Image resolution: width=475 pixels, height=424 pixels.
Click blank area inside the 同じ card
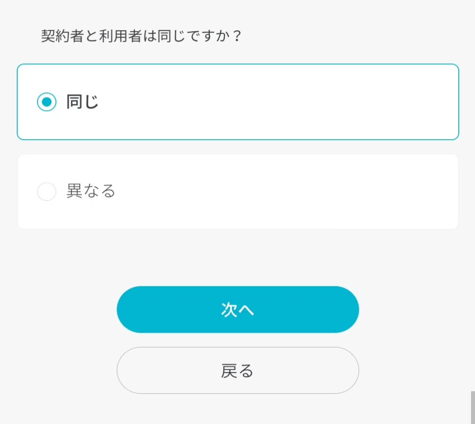(x=273, y=101)
